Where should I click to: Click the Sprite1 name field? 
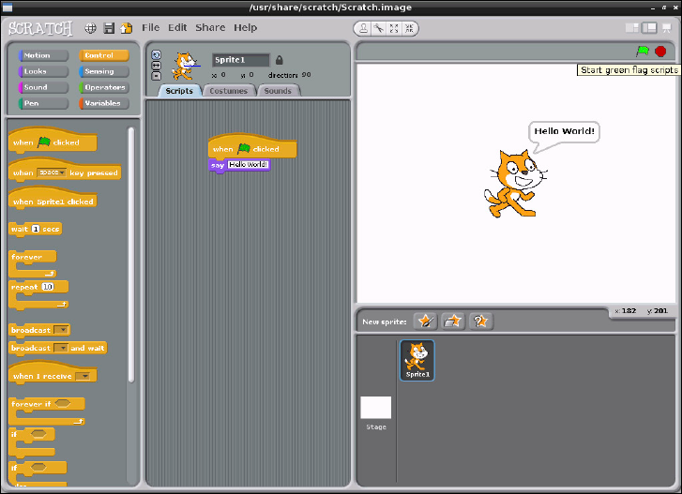pyautogui.click(x=241, y=60)
